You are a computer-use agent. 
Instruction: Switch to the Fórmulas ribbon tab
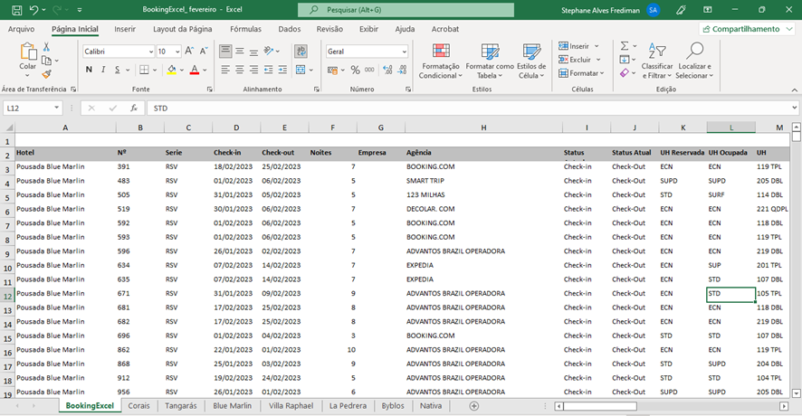point(245,29)
